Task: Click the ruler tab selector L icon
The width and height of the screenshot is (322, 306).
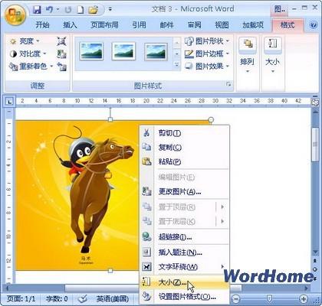Action: 9,102
